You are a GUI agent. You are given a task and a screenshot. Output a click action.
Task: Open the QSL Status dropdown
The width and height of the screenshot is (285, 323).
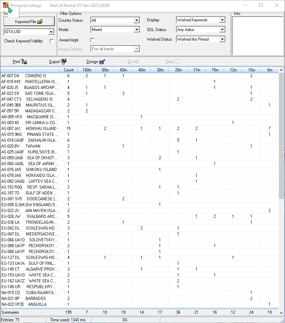coord(222,30)
